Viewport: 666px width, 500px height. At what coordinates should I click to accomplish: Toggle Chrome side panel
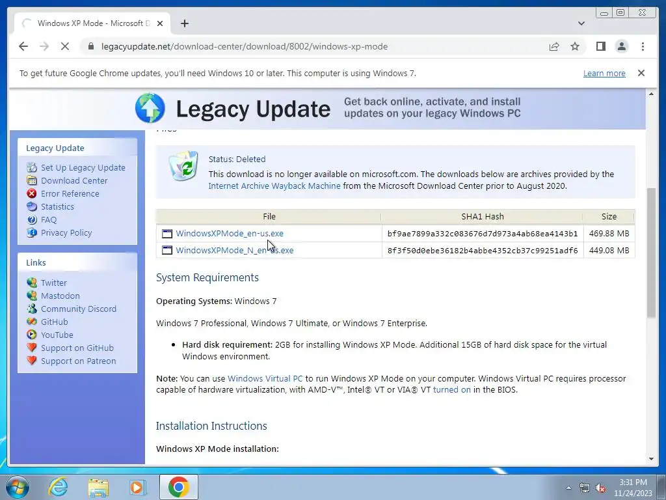click(600, 46)
